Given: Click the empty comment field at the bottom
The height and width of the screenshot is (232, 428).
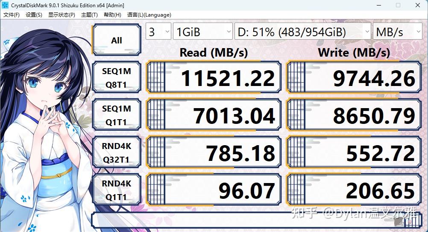Looking at the screenshot, I should [257, 220].
